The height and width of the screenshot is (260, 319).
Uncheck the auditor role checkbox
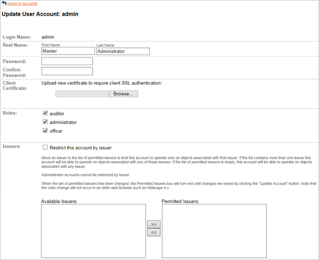(x=45, y=113)
